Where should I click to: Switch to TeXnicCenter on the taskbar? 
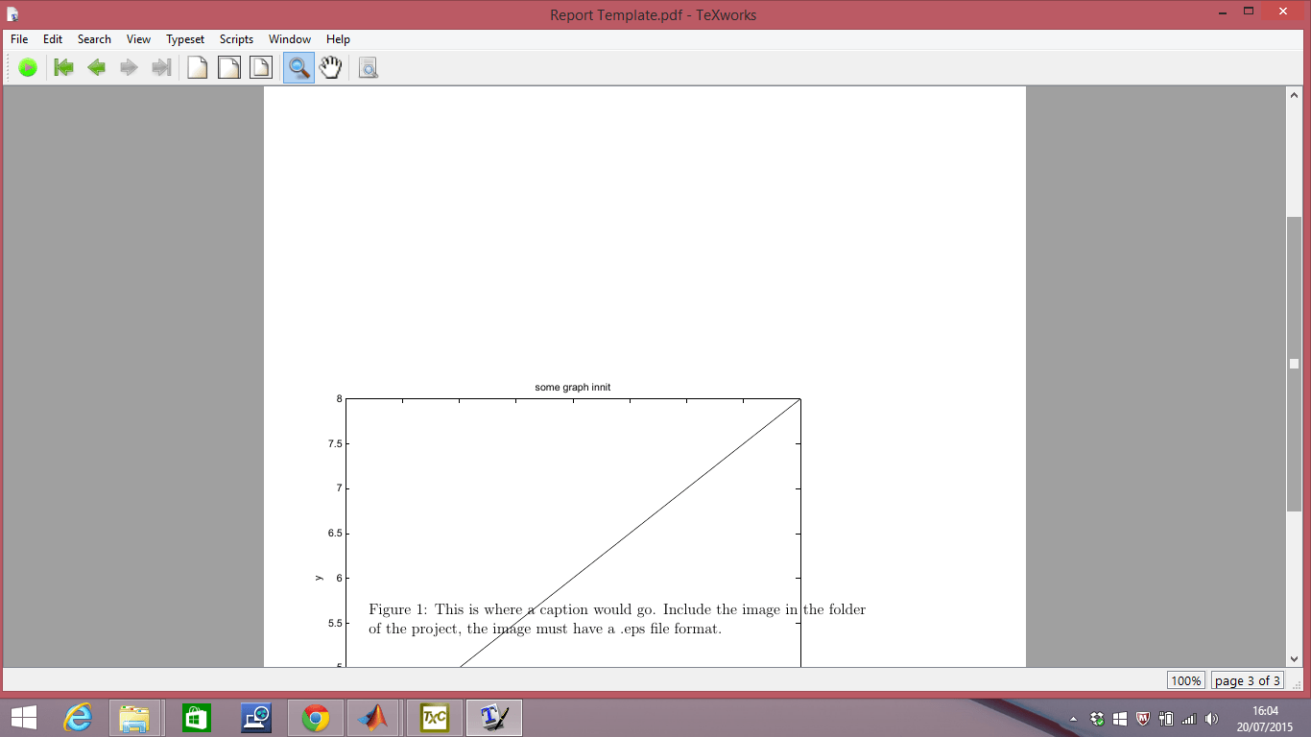pos(435,718)
